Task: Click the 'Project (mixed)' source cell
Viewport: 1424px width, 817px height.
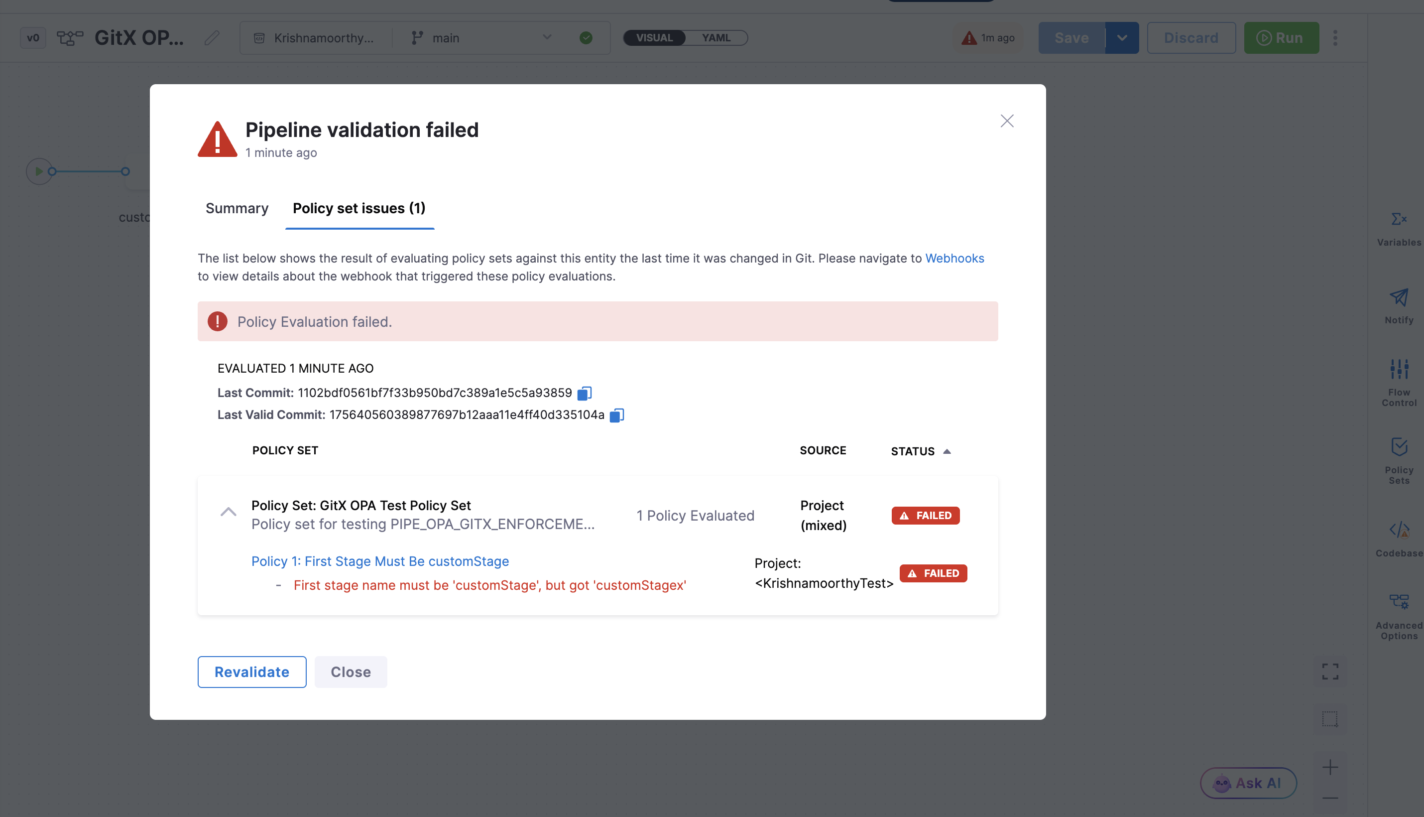Action: (823, 515)
